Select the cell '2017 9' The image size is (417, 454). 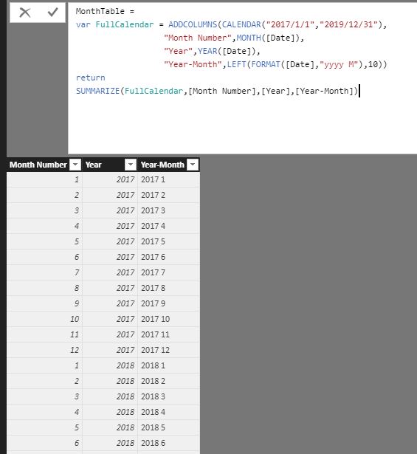pos(168,303)
